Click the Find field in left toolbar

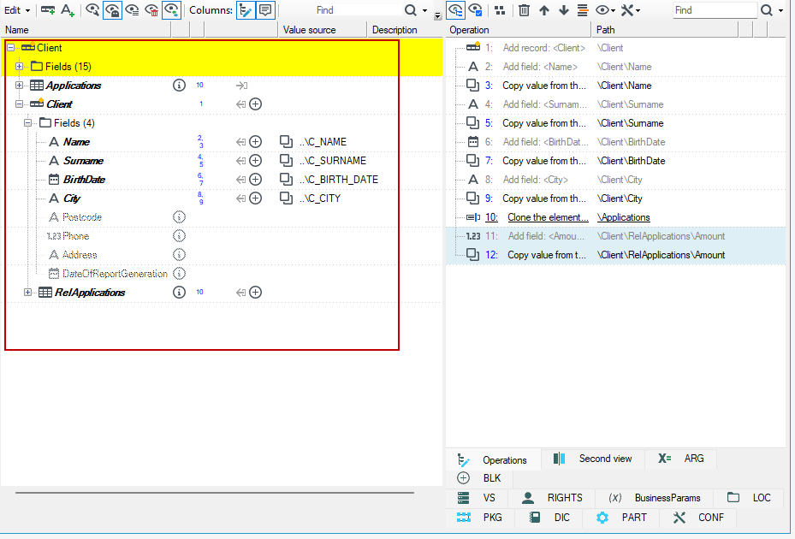358,10
